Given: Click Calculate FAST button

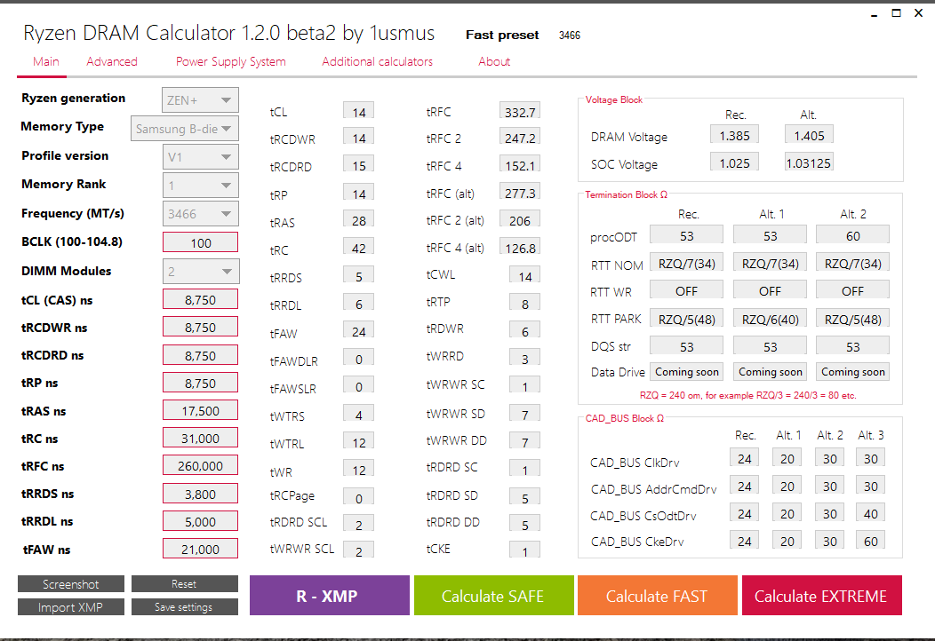Looking at the screenshot, I should (x=657, y=596).
